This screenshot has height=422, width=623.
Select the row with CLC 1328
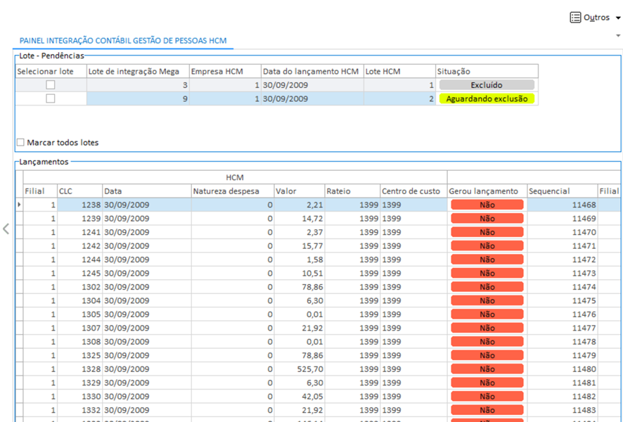[79, 369]
